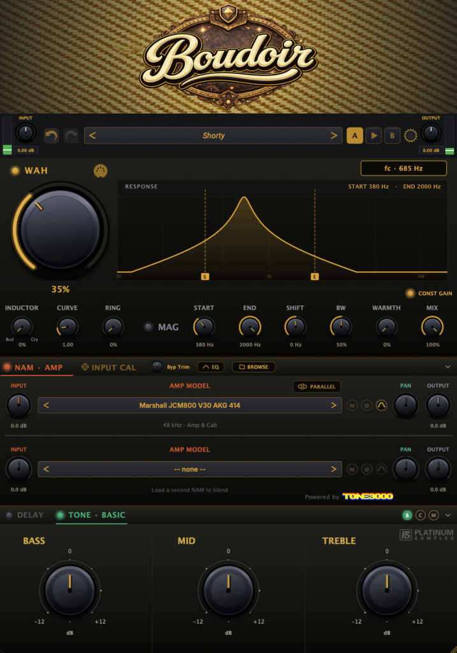The height and width of the screenshot is (653, 457).
Task: Click the MIDI connector icon beside WAH
Action: coord(100,171)
